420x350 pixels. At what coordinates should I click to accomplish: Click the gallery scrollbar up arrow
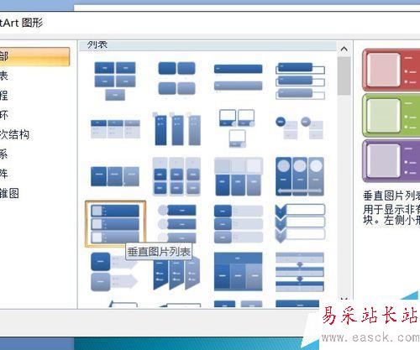click(344, 49)
